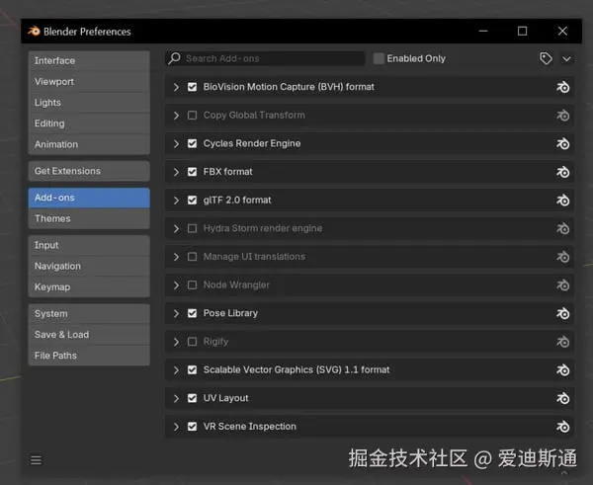Uncheck Pose Library add-on
The height and width of the screenshot is (485, 593).
[x=192, y=313]
